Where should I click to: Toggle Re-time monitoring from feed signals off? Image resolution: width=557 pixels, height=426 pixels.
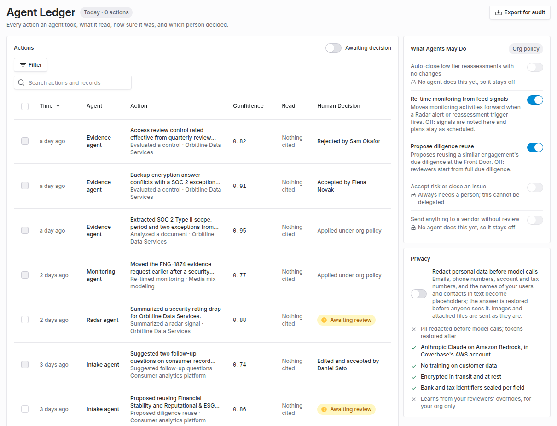(x=535, y=100)
